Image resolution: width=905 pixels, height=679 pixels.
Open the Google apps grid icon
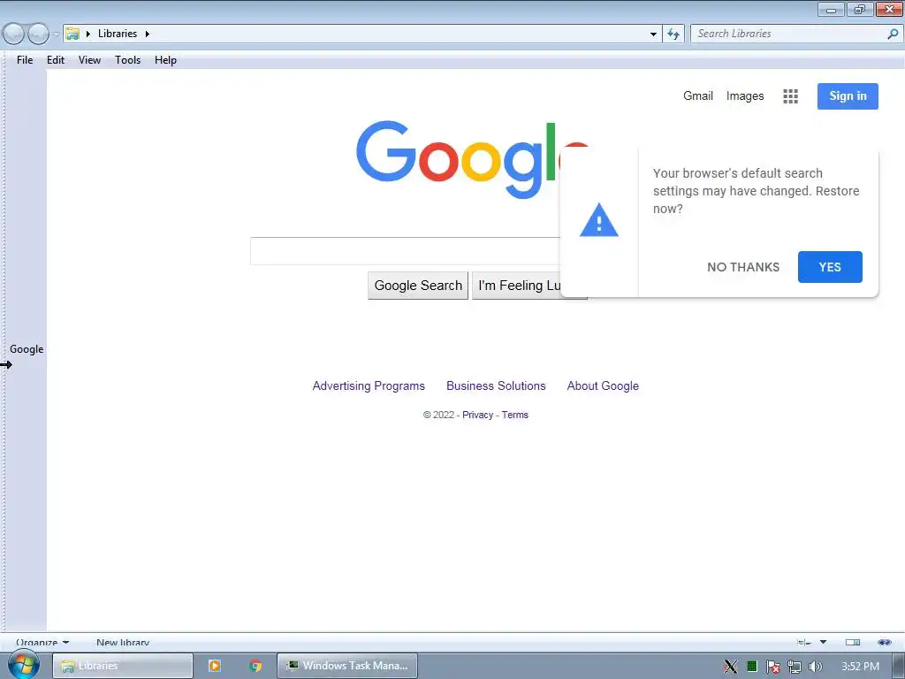[x=790, y=96]
